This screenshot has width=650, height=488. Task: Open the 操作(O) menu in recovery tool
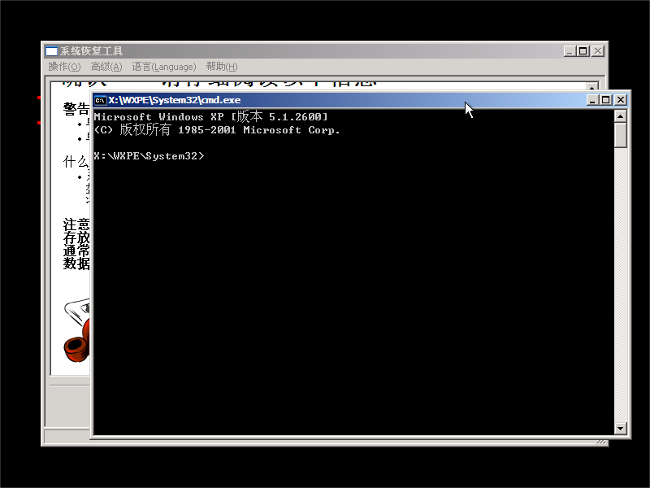[x=64, y=67]
